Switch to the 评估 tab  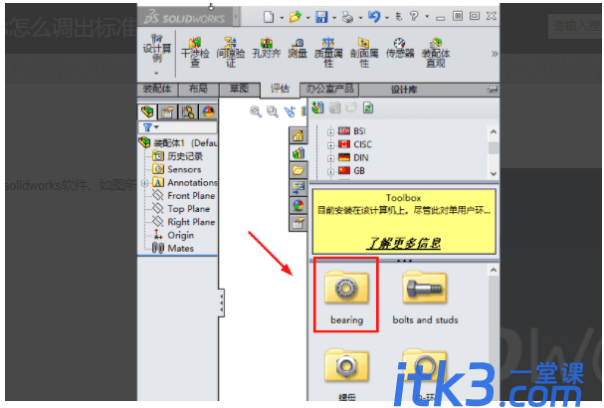point(280,90)
